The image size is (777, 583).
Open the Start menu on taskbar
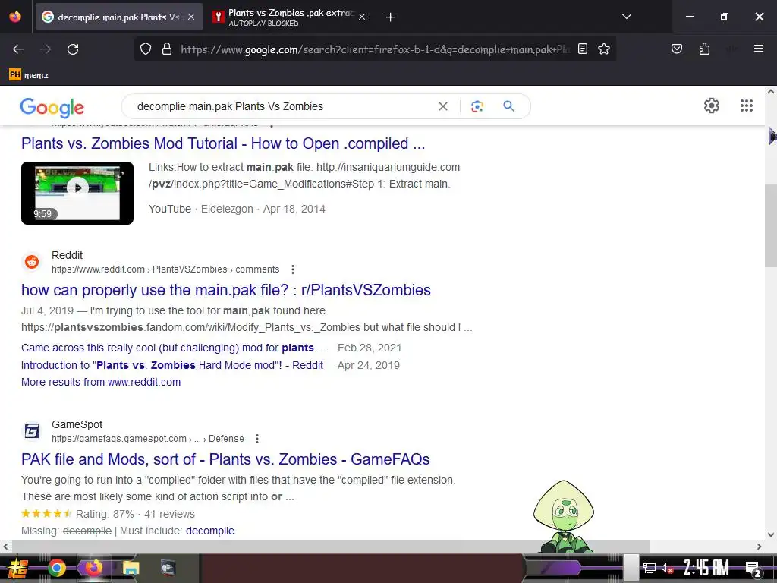coord(17,568)
